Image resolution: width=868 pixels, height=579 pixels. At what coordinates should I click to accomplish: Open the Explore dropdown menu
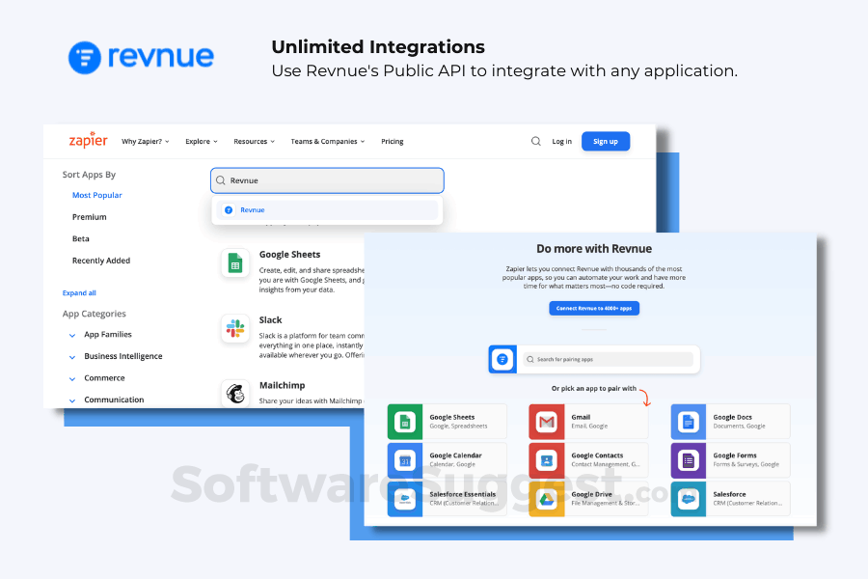pyautogui.click(x=202, y=141)
